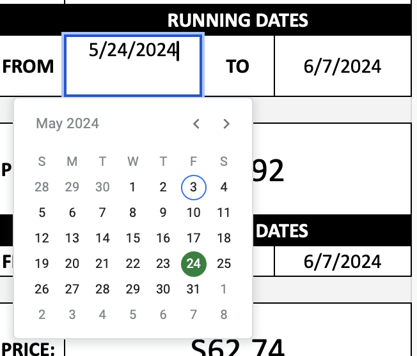The image size is (417, 356).
Task: Select May 18 in the calendar
Action: point(224,239)
